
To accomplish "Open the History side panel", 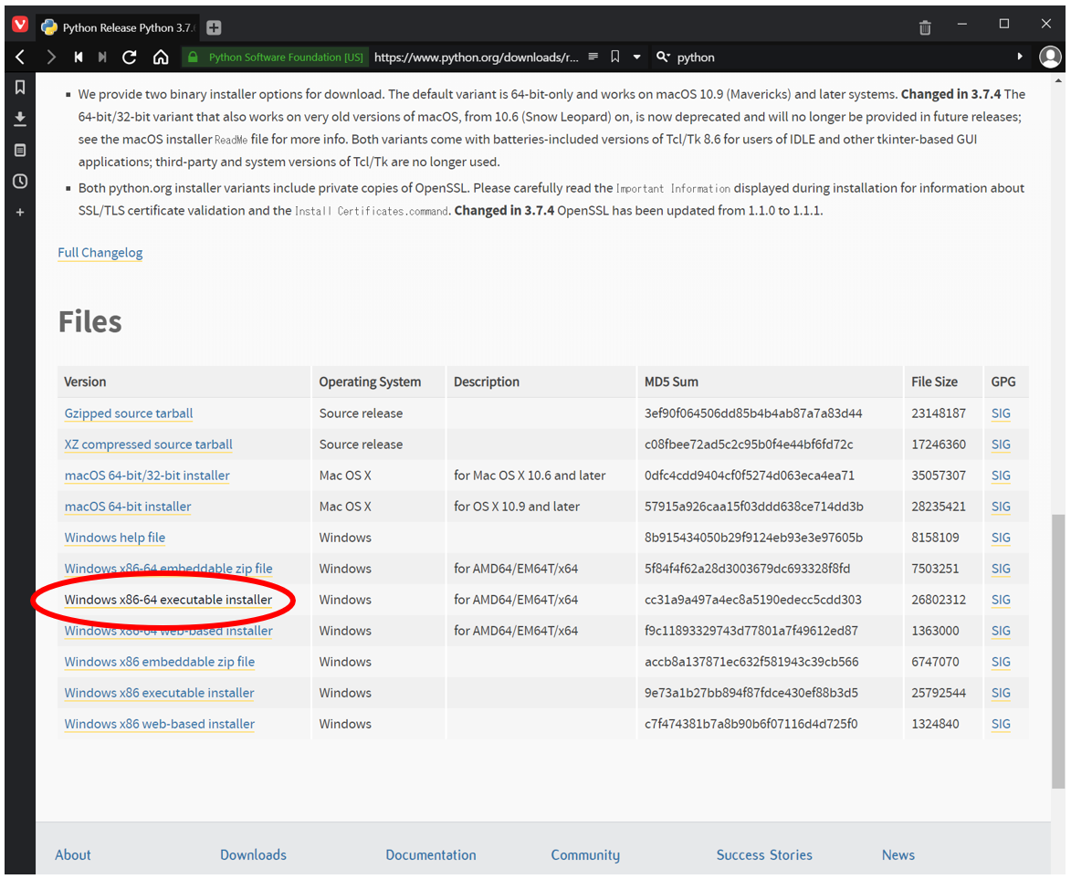I will coord(20,181).
